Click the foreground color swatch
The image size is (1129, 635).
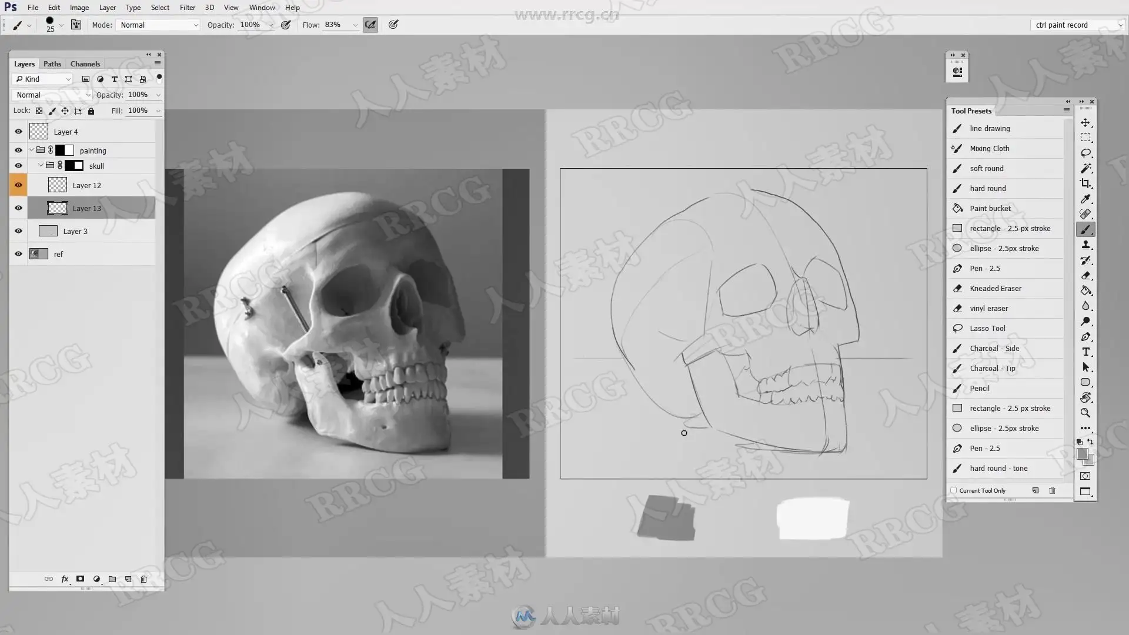pos(1082,454)
